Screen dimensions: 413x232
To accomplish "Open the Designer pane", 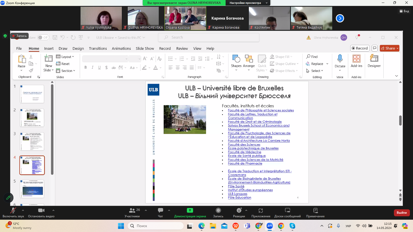I will (374, 61).
